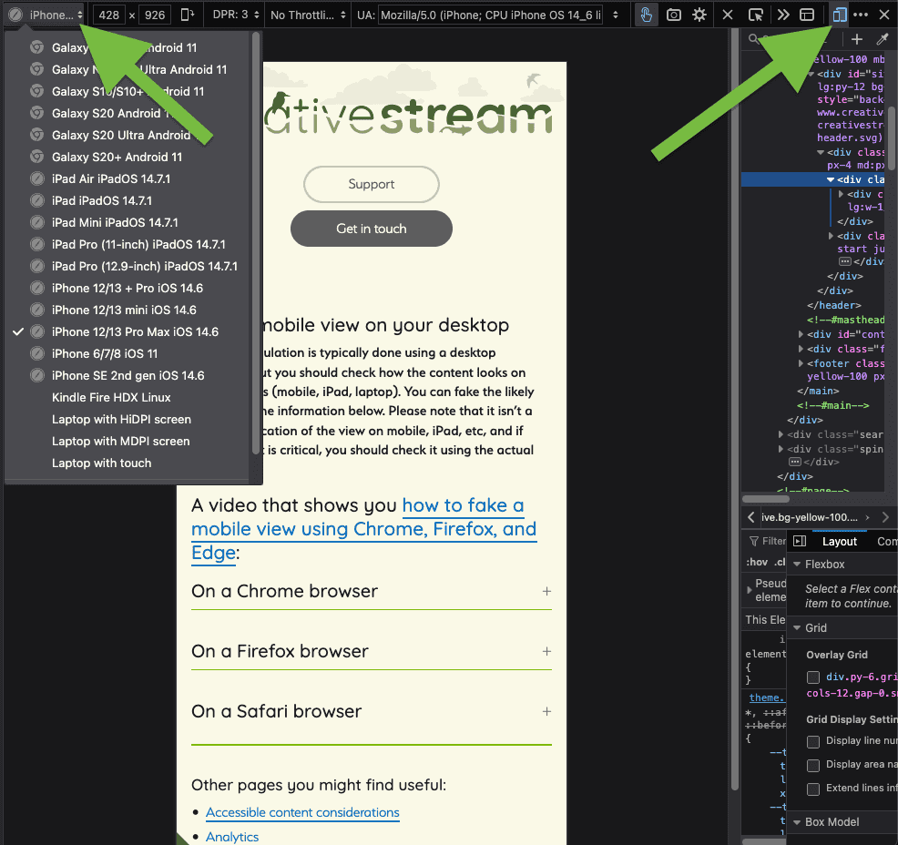Tick the div.py-6 overlay grid checkbox
Image resolution: width=898 pixels, height=845 pixels.
click(x=813, y=677)
